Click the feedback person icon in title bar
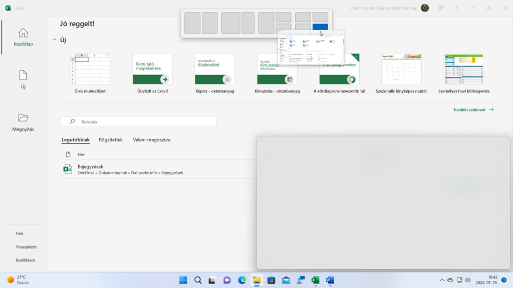513x288 pixels. point(441,8)
